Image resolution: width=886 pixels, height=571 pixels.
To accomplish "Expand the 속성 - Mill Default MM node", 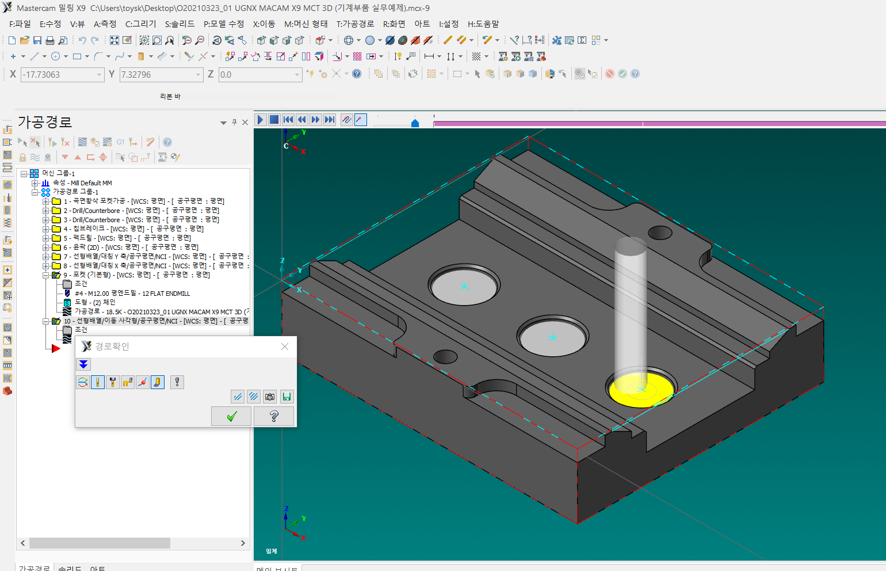I will click(x=35, y=183).
